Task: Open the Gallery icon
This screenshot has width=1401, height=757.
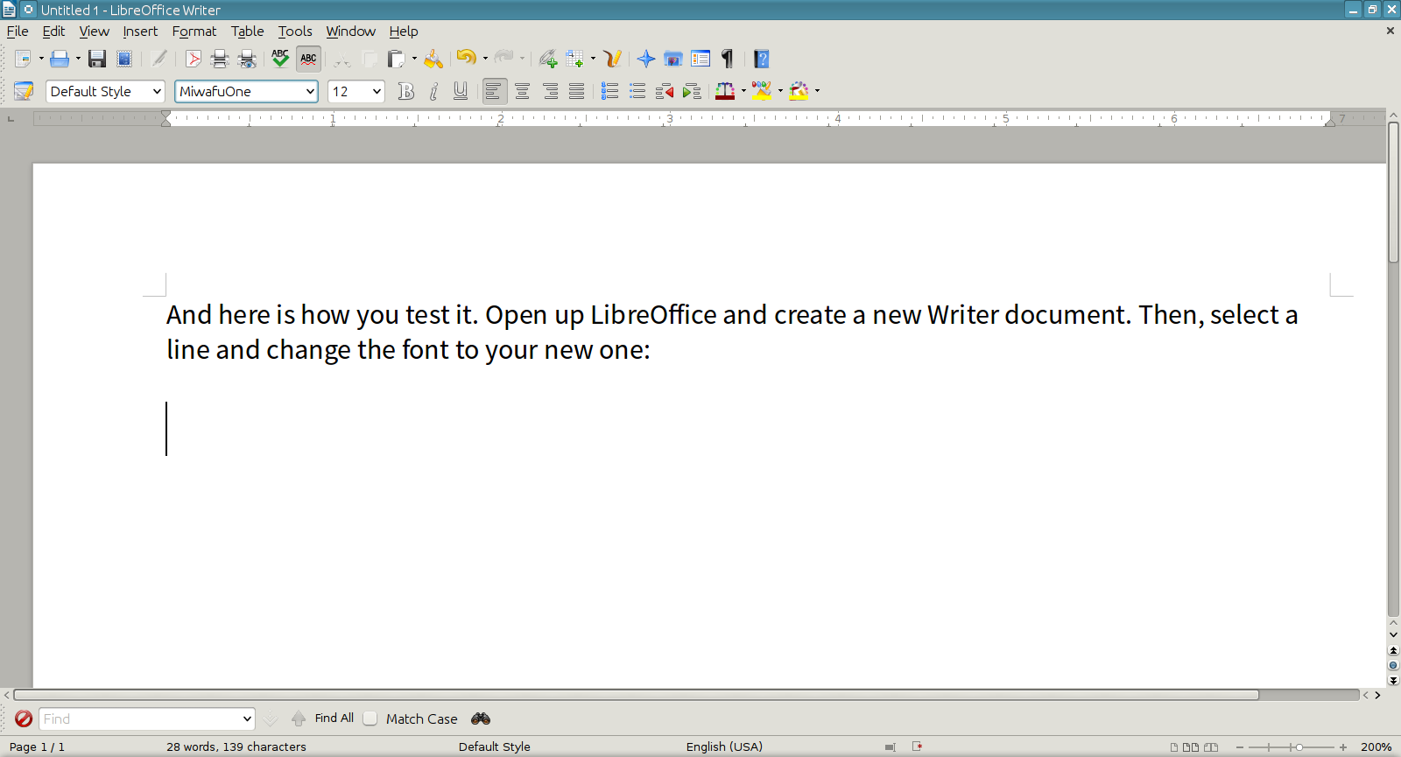Action: (x=673, y=59)
